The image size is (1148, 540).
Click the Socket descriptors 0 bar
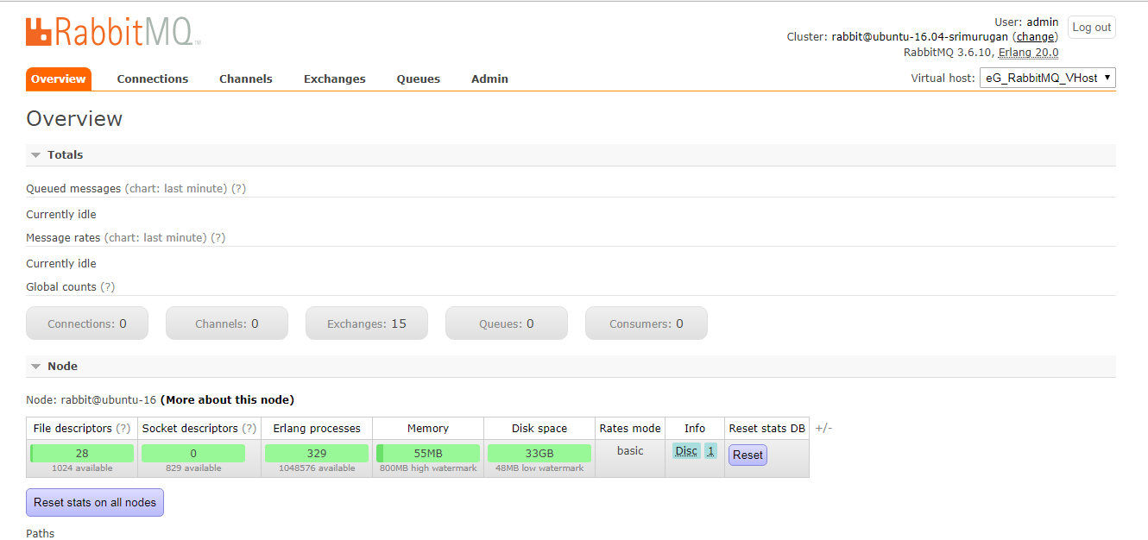193,453
